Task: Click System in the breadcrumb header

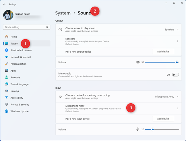Action: click(63, 13)
